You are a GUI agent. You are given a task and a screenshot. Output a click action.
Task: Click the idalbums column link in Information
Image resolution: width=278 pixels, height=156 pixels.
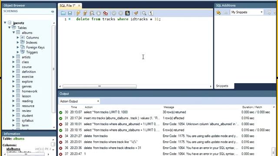pos(13,149)
